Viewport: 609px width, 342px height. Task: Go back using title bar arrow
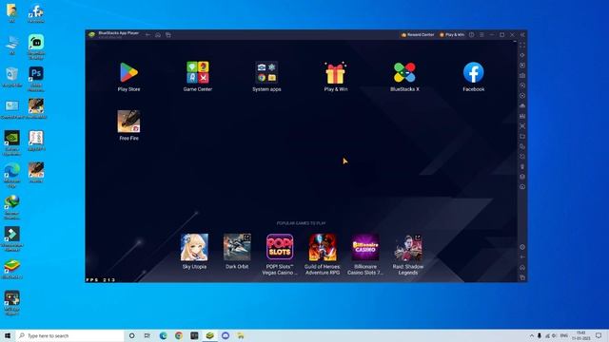click(147, 35)
